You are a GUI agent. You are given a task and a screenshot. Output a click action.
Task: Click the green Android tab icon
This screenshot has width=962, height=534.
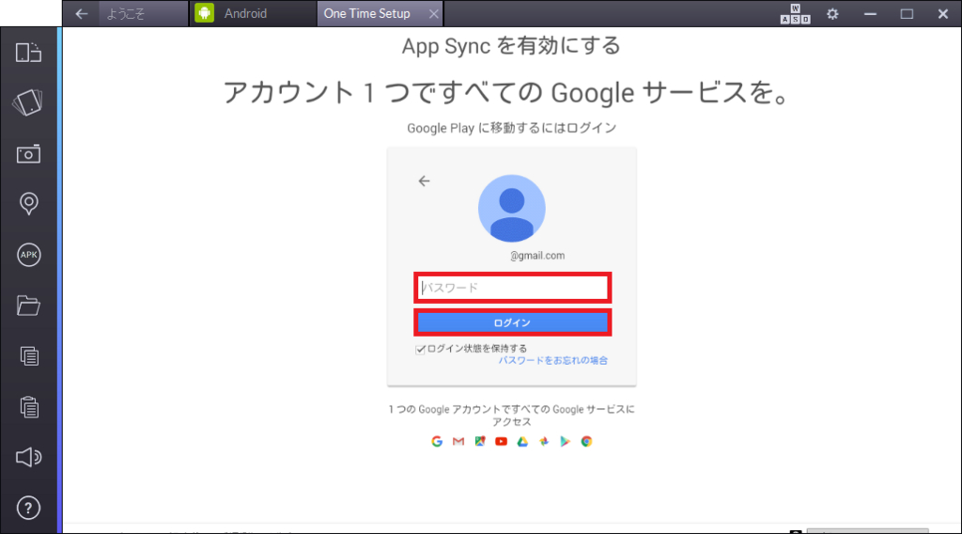tap(204, 13)
